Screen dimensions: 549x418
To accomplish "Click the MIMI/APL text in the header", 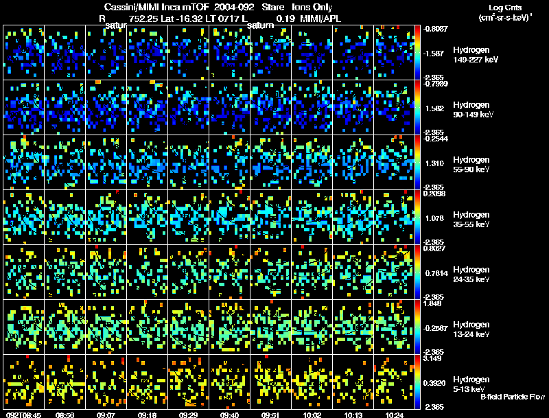I will point(320,19).
